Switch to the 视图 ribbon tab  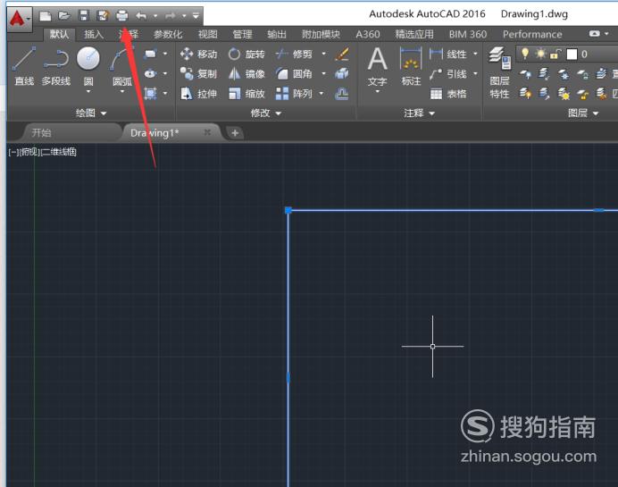tap(208, 34)
